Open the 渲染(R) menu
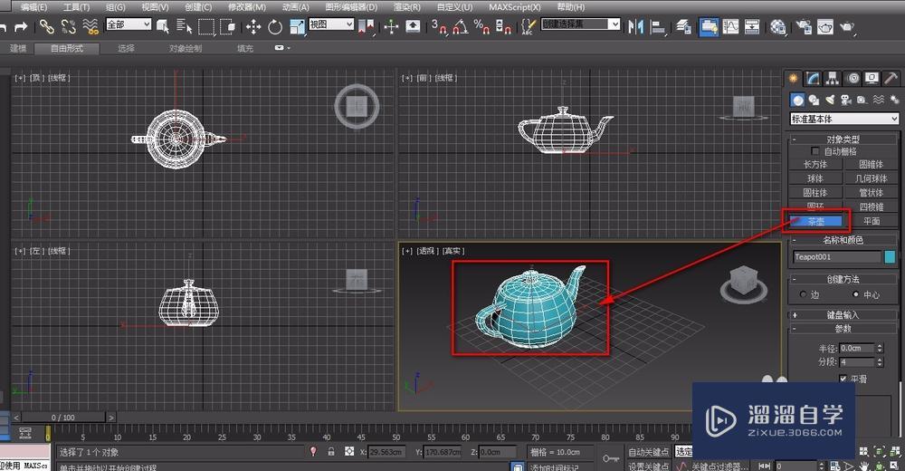905x471 pixels. (x=407, y=7)
